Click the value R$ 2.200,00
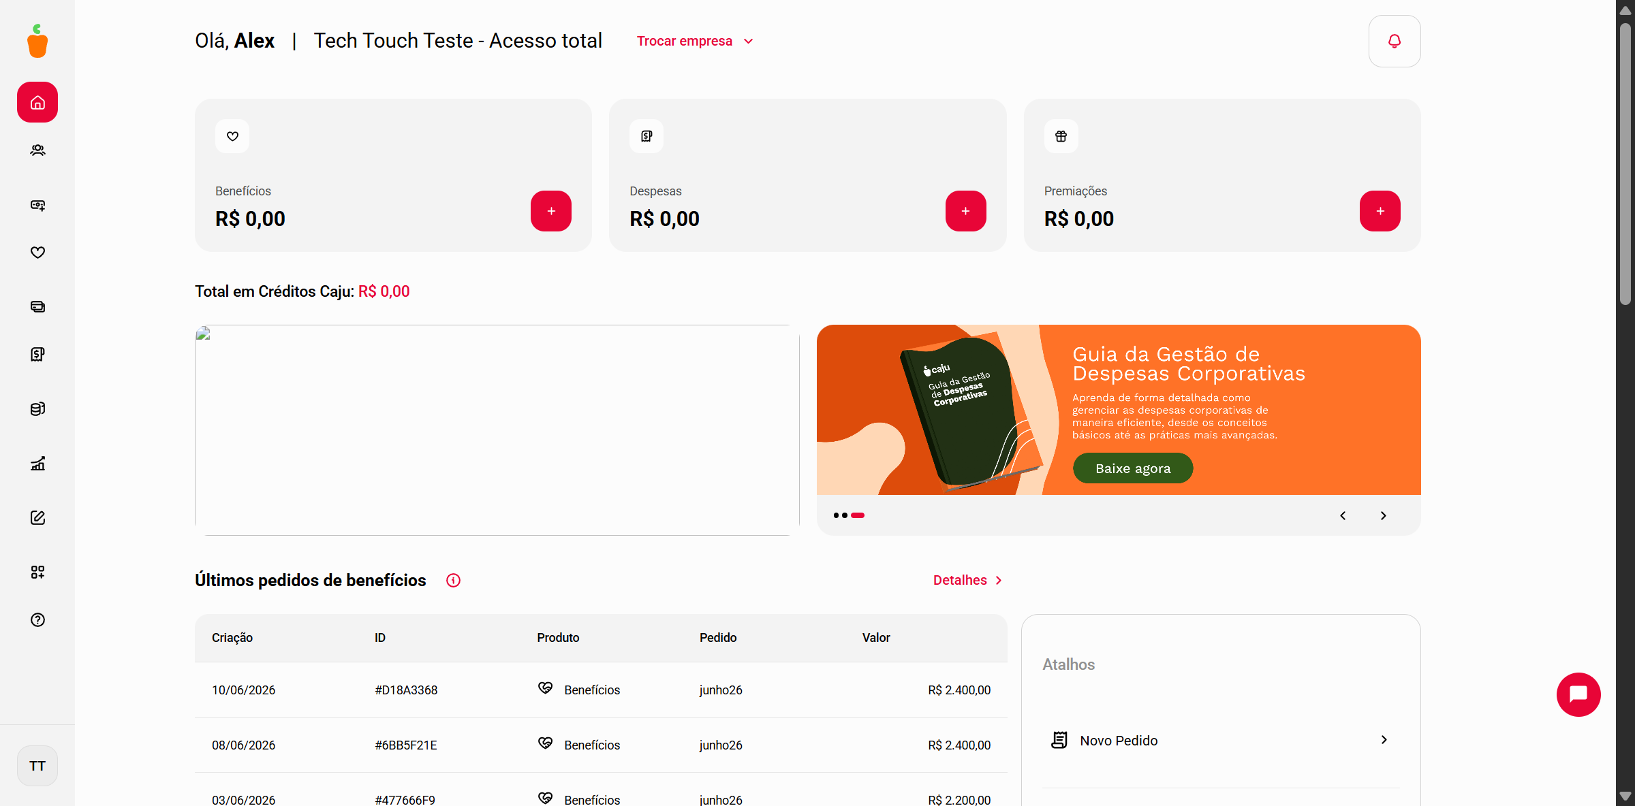This screenshot has width=1635, height=806. pos(959,800)
